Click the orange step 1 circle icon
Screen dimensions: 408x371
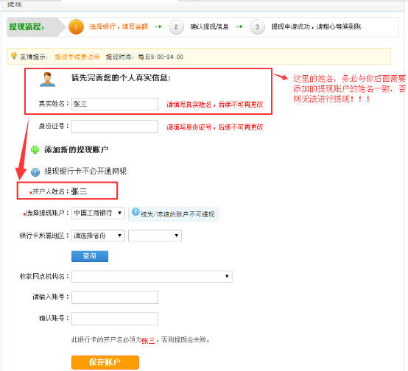pyautogui.click(x=76, y=26)
